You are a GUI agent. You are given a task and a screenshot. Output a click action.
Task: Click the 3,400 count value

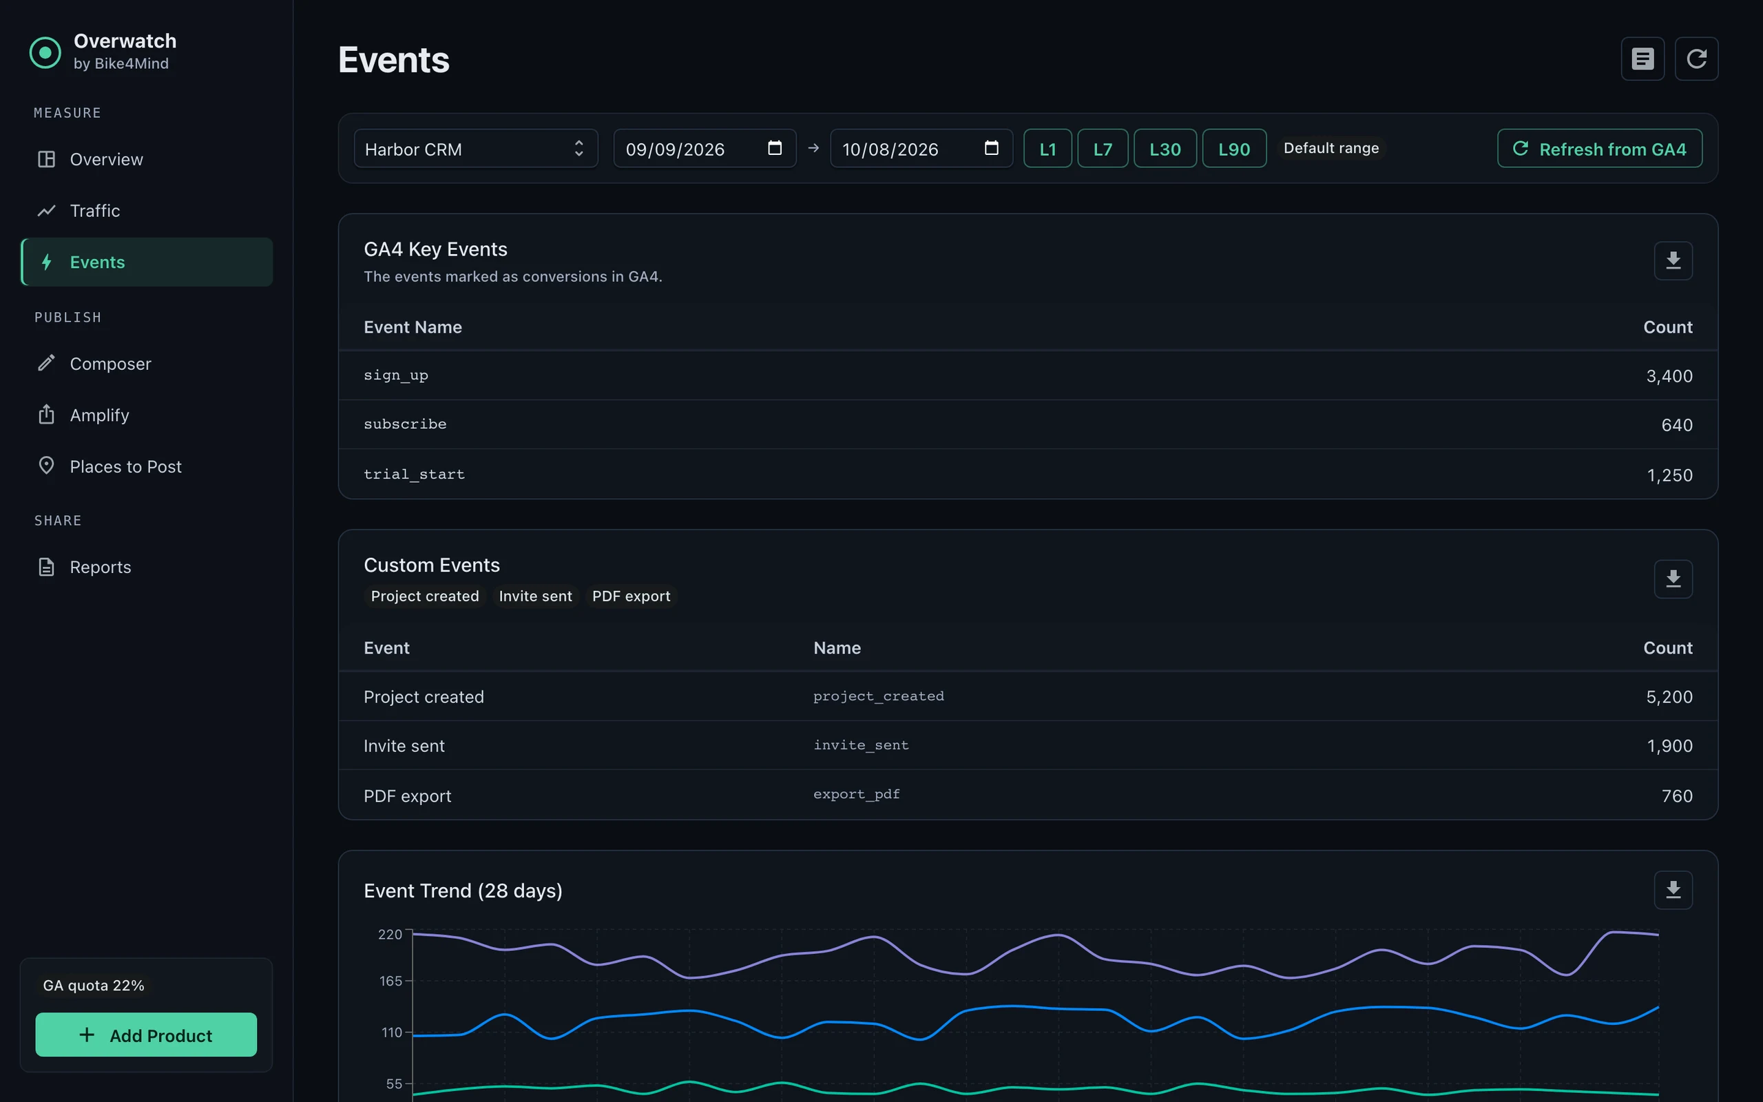(x=1669, y=376)
